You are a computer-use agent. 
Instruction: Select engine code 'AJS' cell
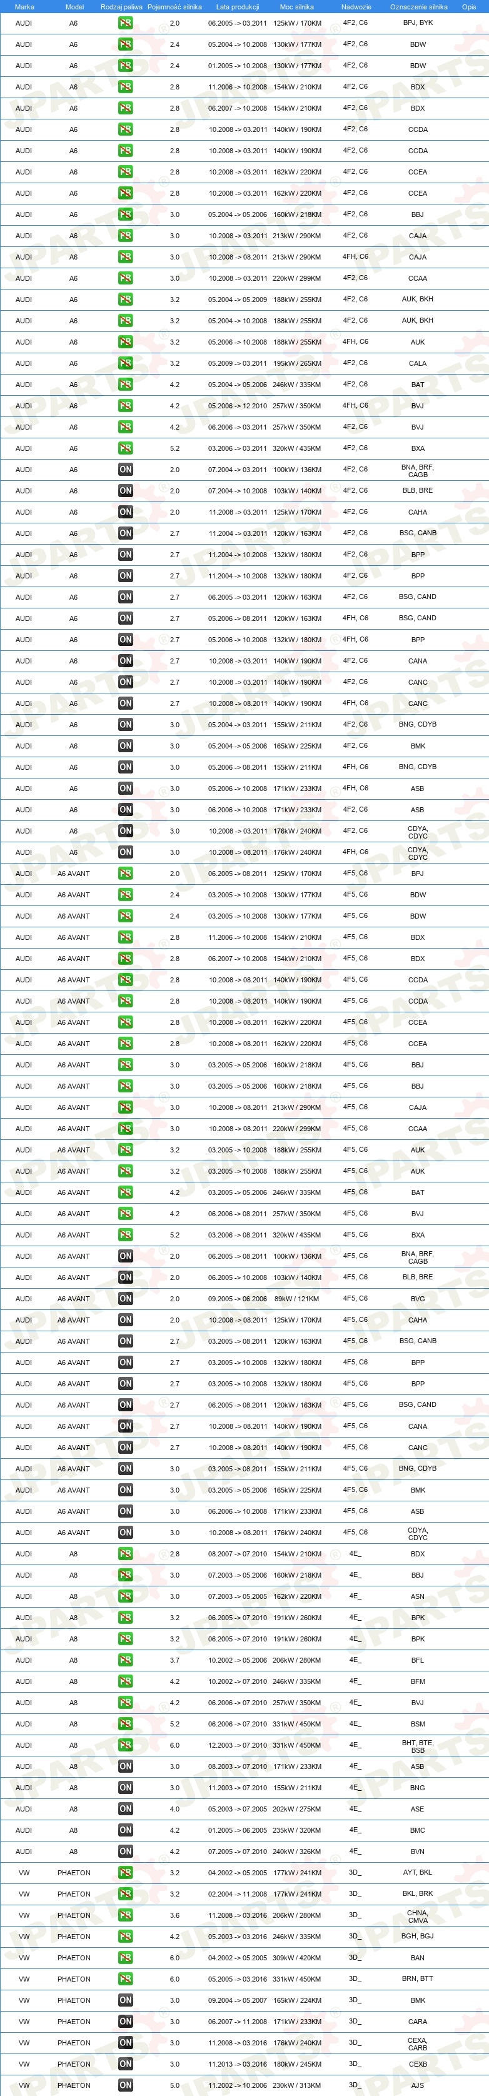click(417, 2085)
